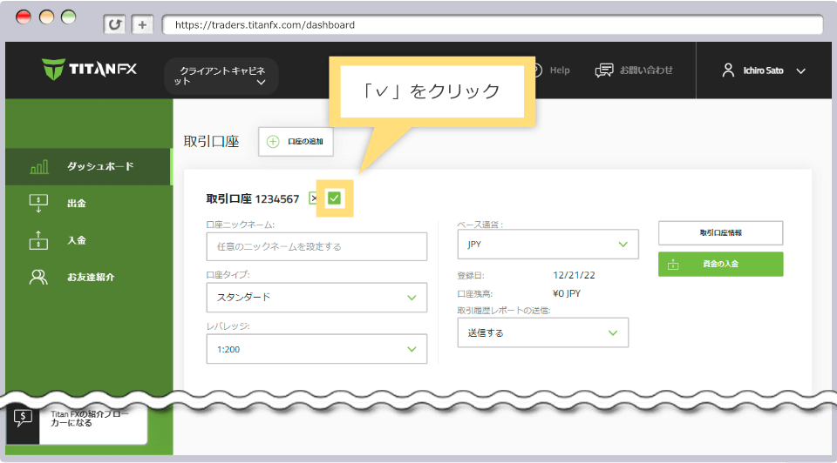Click the 口座の追加 button
Image resolution: width=837 pixels, height=463 pixels.
coord(296,142)
